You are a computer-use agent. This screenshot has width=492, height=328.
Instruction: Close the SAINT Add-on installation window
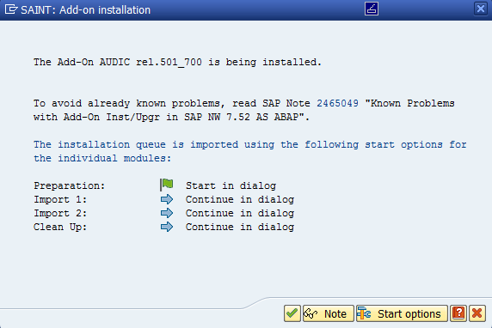tap(481, 9)
